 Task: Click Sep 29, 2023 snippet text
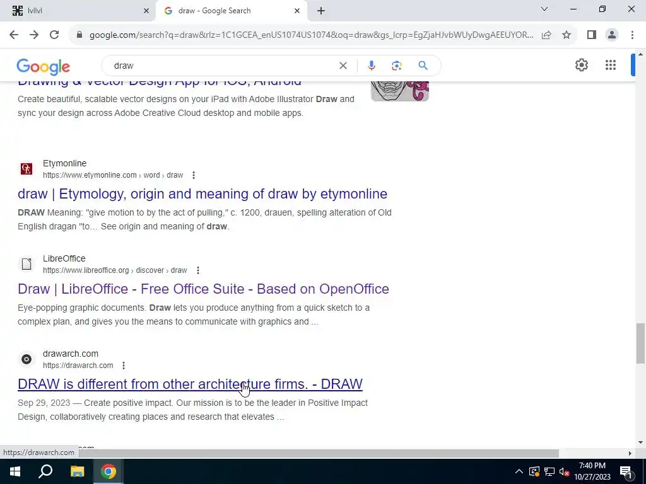[44, 403]
